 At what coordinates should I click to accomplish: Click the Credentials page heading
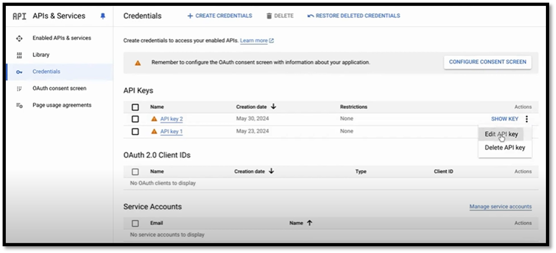[x=142, y=16]
